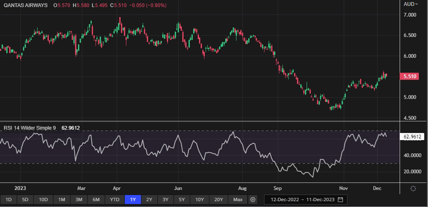Click the 40.0000 RSI axis label
The image size is (428, 207).
pos(412,155)
